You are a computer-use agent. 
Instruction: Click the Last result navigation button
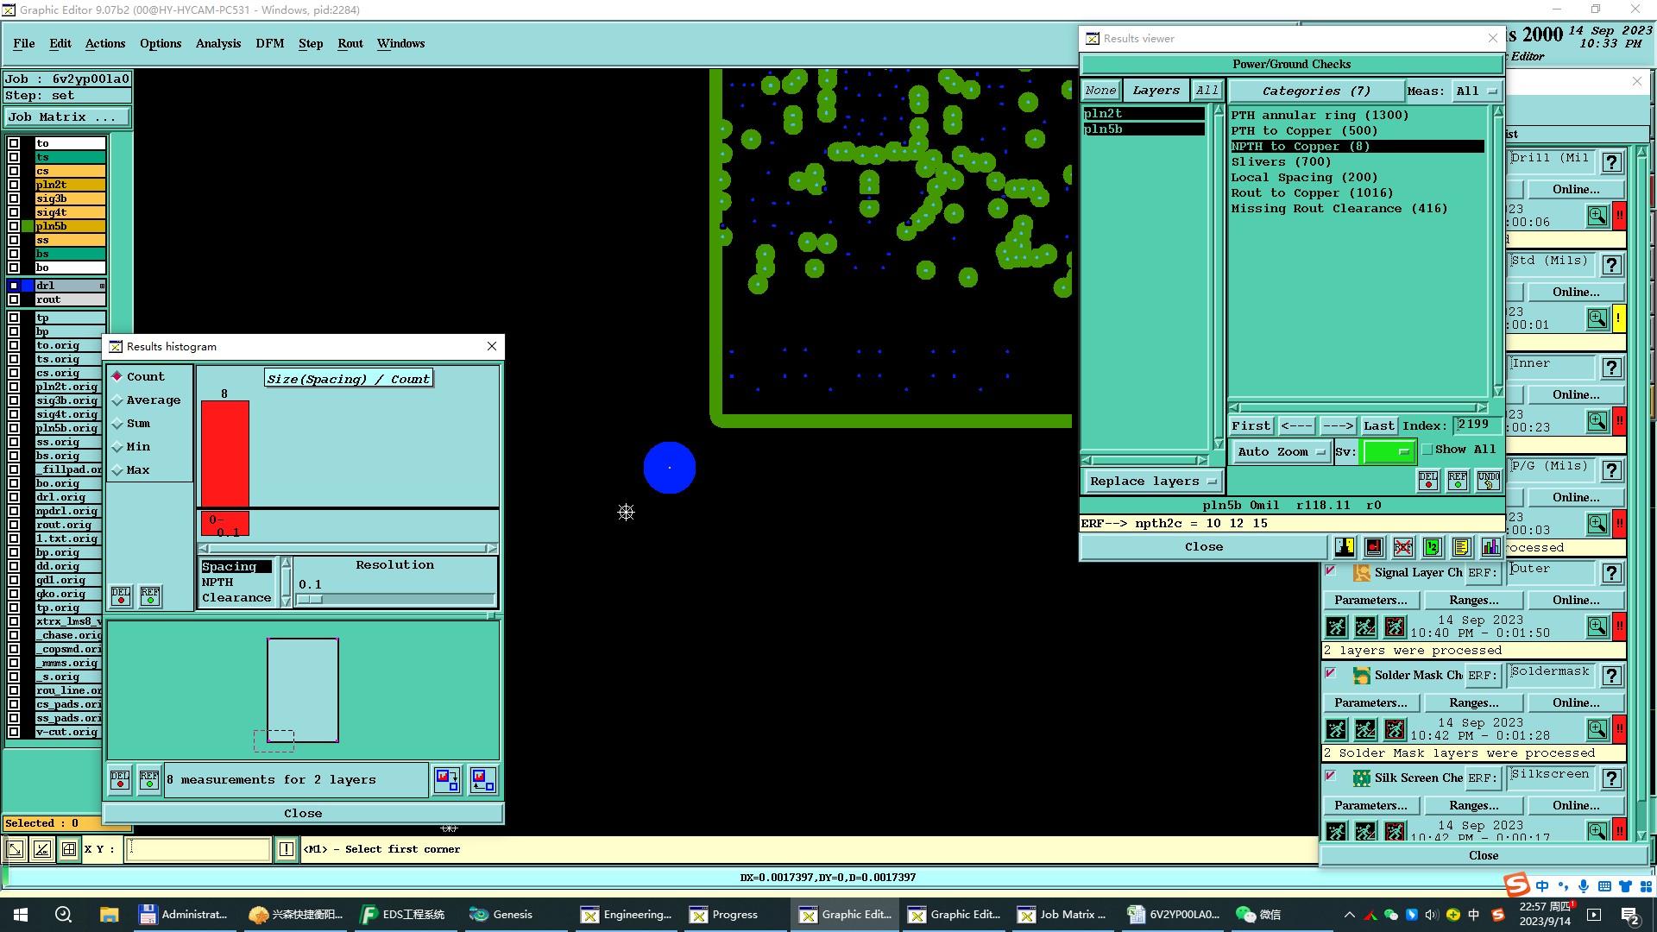point(1378,426)
